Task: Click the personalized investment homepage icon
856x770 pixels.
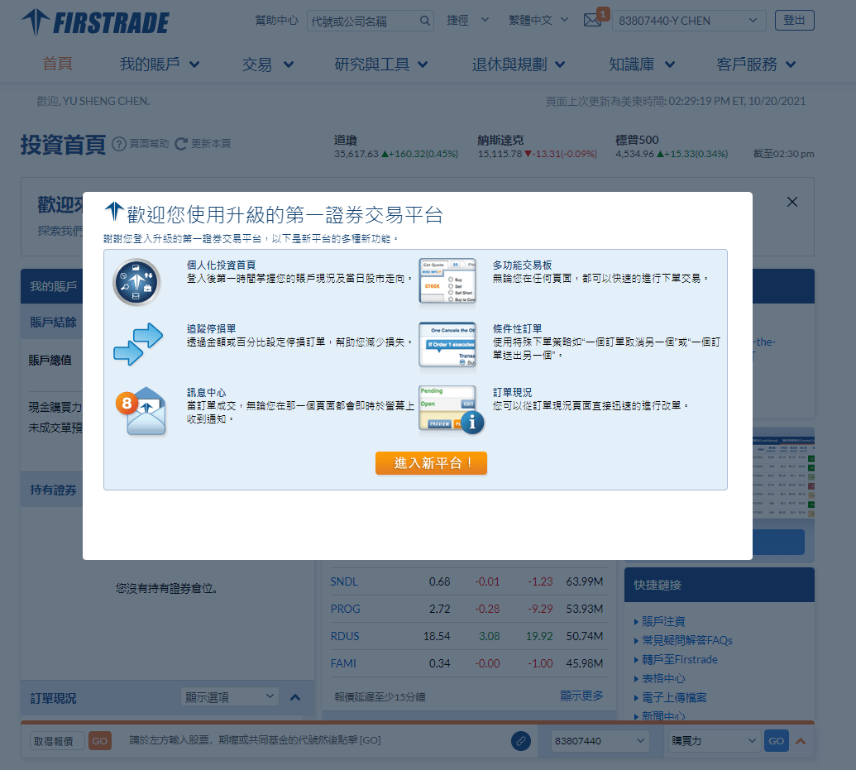Action: (x=136, y=282)
